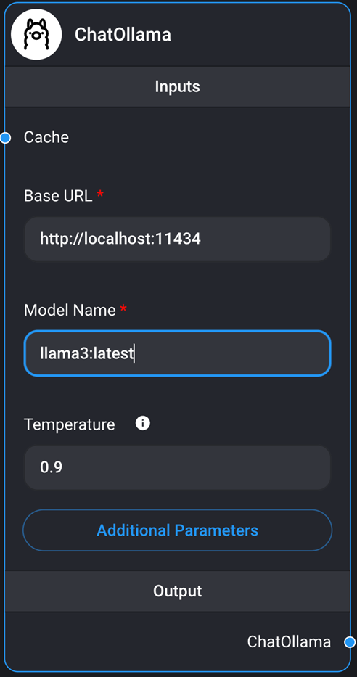The image size is (357, 677).
Task: Click the ChatOllama output connector dot
Action: tap(350, 642)
